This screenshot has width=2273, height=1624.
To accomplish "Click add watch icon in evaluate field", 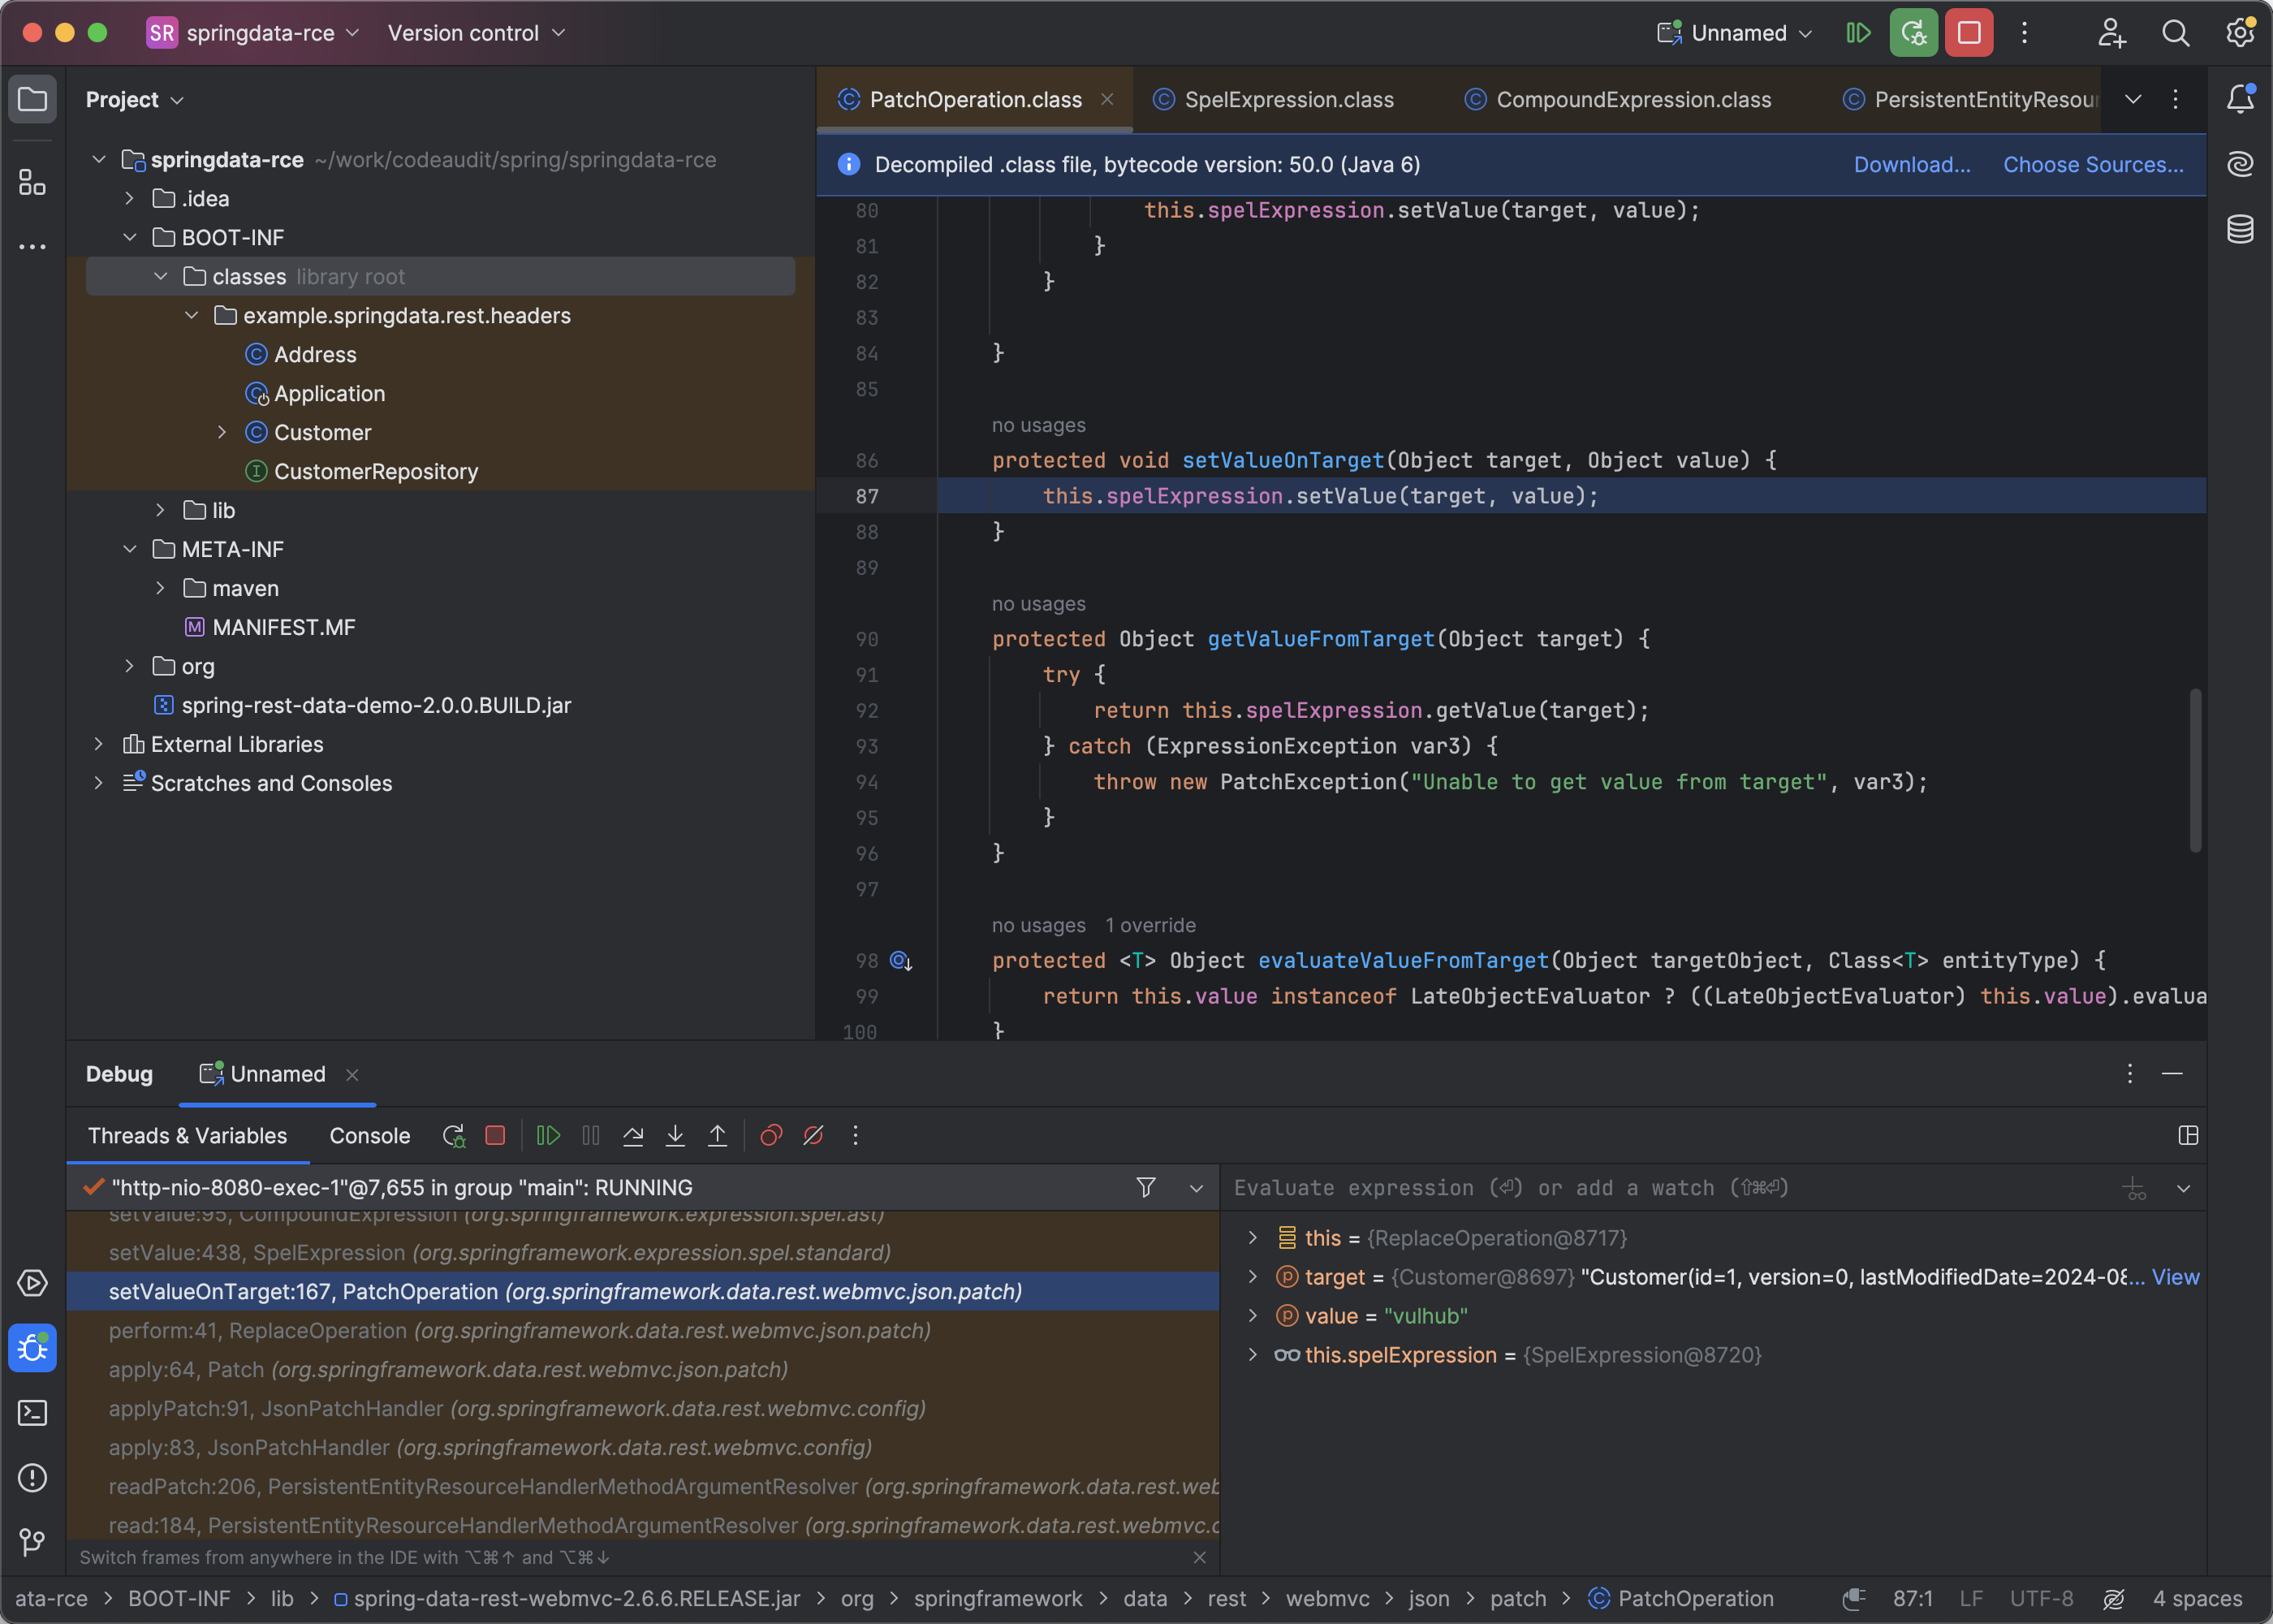I will pyautogui.click(x=2134, y=1189).
